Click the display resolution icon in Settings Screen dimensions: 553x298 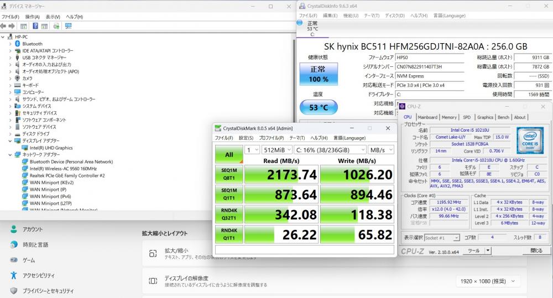[153, 281]
